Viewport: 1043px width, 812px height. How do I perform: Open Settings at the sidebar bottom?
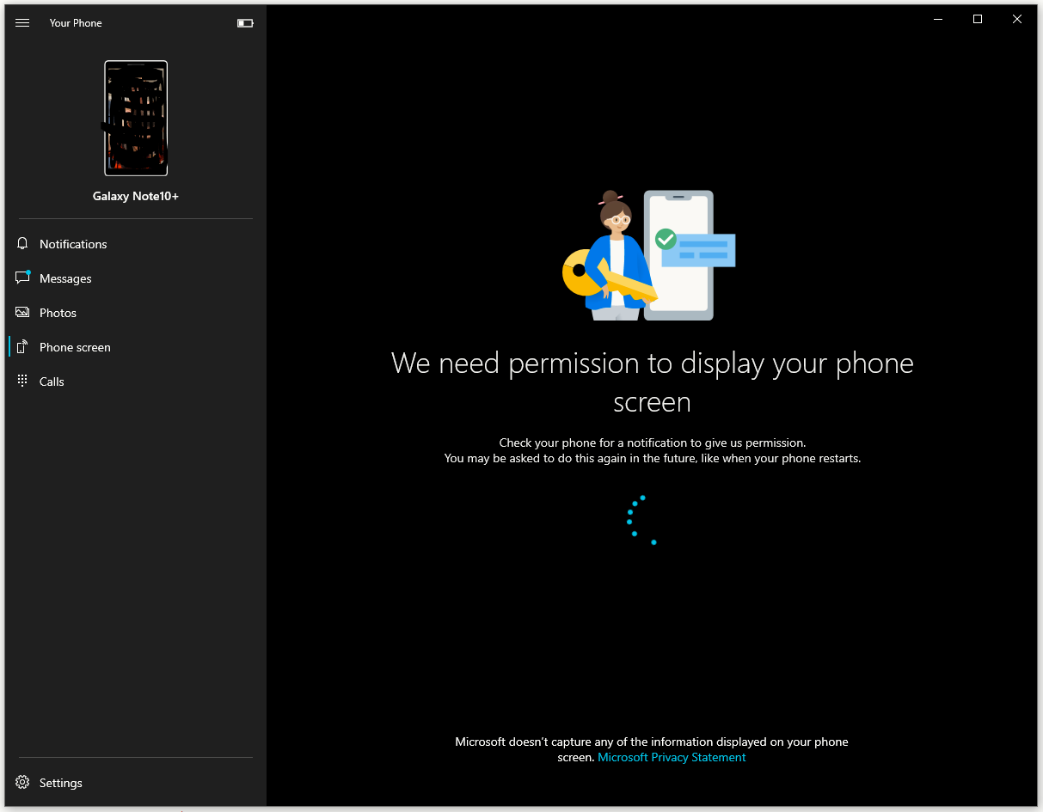click(136, 783)
